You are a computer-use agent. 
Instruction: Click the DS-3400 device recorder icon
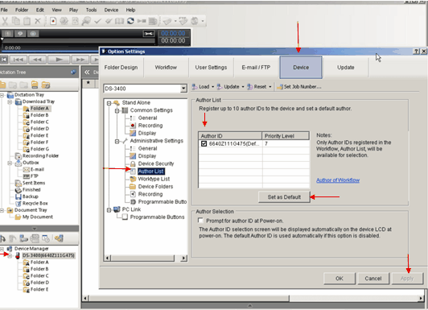point(18,255)
